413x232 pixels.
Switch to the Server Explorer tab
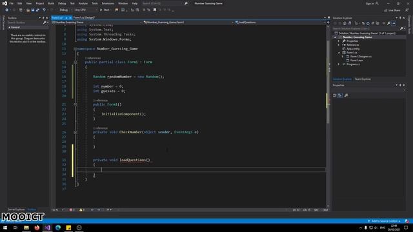16,209
